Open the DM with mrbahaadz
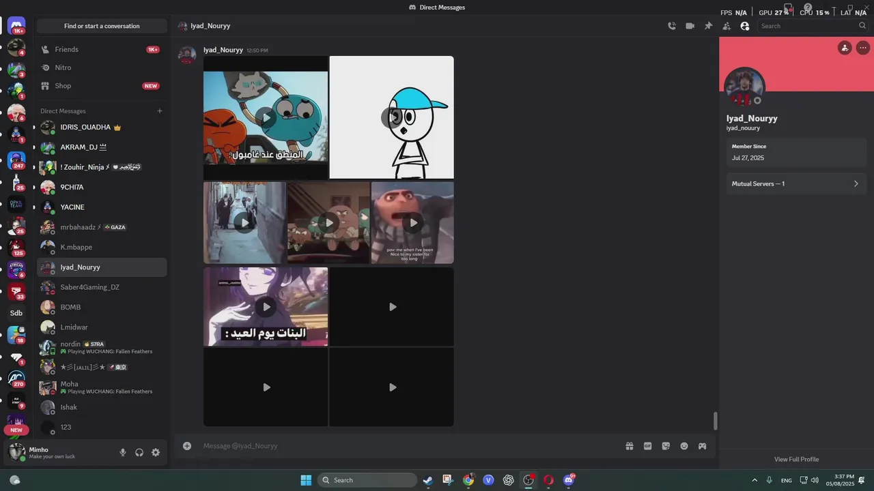This screenshot has height=491, width=874. point(102,227)
